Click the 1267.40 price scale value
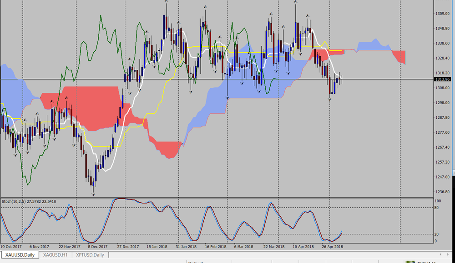Screen dimensions: 455x263 coord(442,147)
